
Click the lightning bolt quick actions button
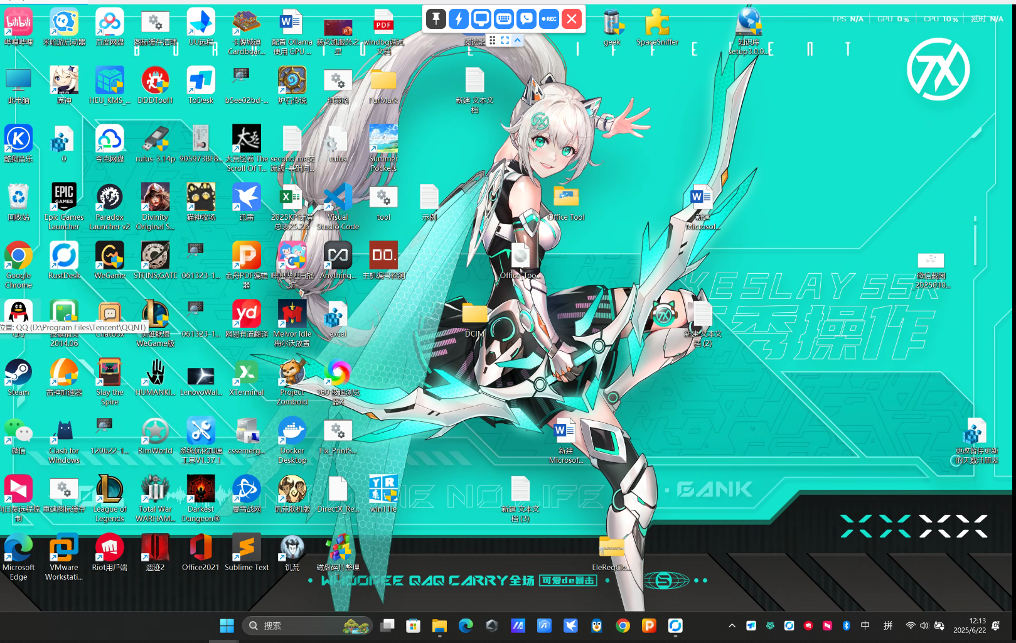tap(459, 19)
